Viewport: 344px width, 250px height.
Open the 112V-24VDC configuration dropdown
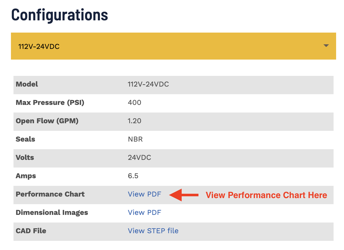(173, 46)
